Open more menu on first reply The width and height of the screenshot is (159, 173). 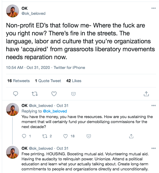point(153,105)
